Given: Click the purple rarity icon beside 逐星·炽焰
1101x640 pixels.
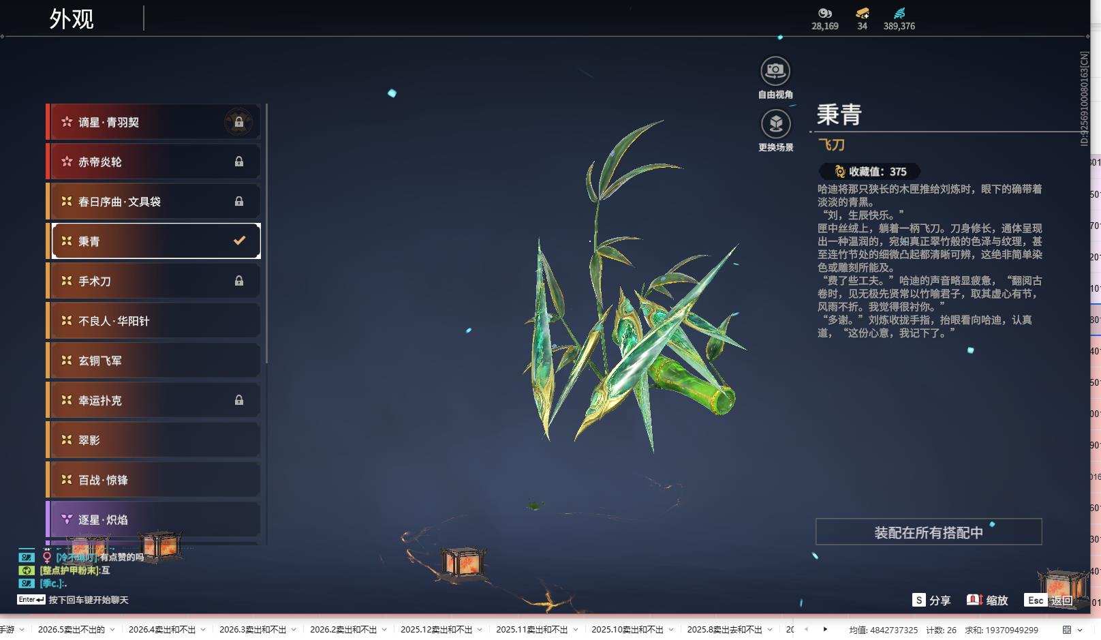Looking at the screenshot, I should click(67, 519).
